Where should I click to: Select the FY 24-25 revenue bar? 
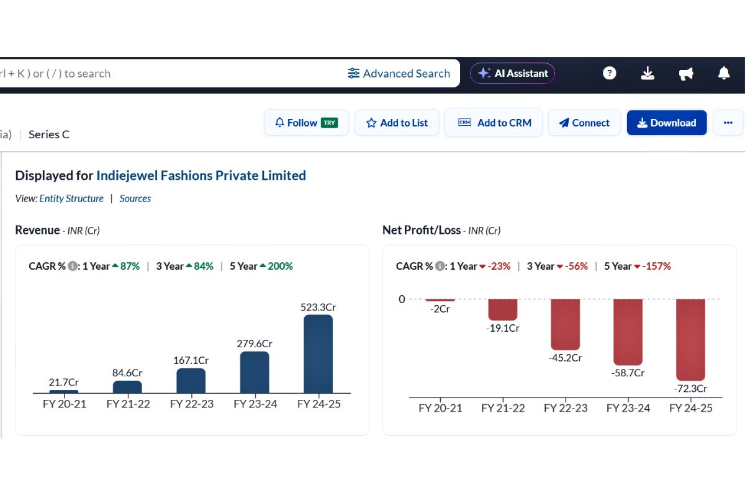click(318, 354)
